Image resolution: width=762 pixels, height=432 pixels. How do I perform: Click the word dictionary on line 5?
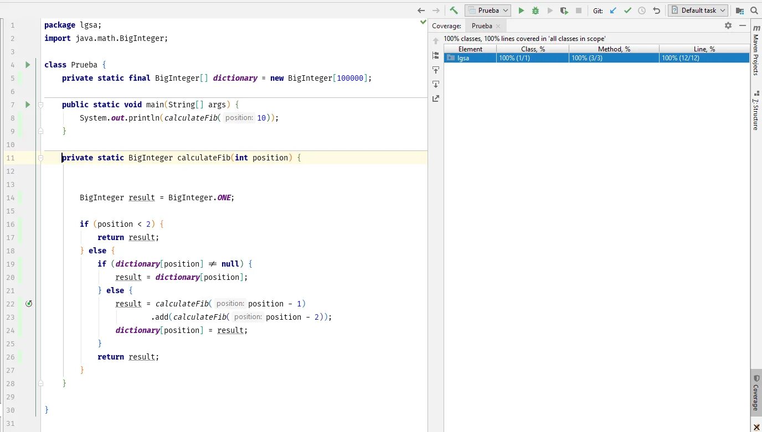point(235,78)
